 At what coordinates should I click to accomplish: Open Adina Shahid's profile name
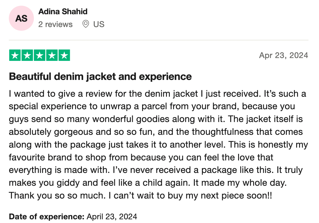(63, 12)
